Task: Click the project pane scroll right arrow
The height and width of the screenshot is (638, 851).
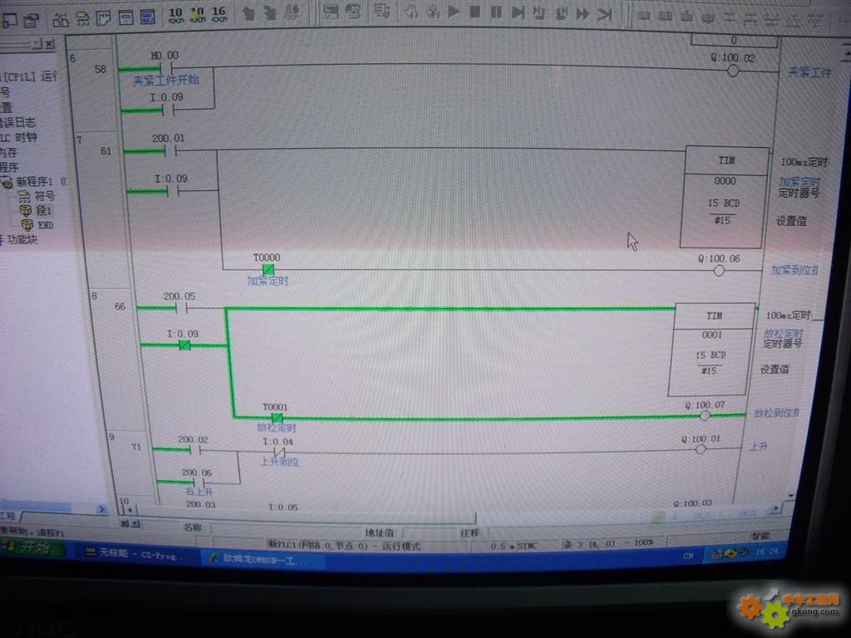Action: [x=101, y=509]
